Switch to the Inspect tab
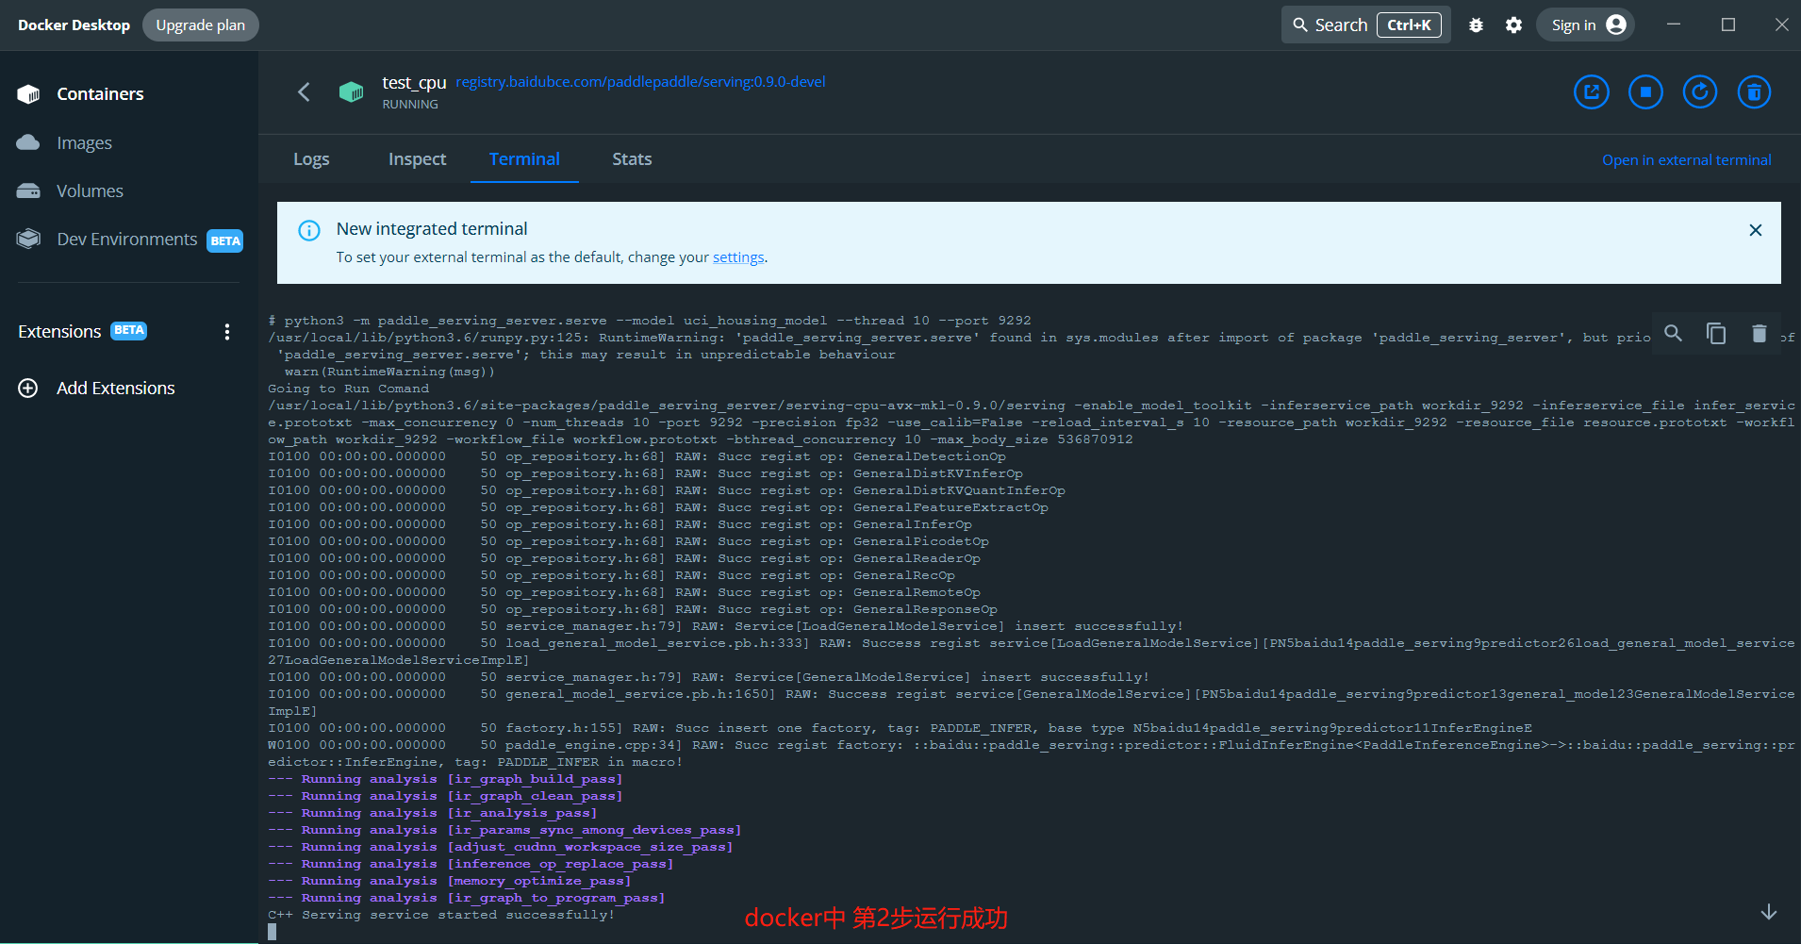The height and width of the screenshot is (944, 1801). pos(417,159)
